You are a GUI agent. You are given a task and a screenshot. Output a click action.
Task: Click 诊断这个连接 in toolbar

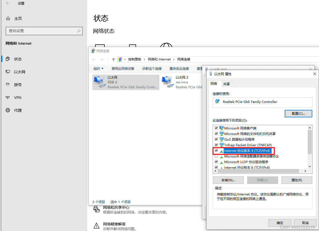coord(152,69)
